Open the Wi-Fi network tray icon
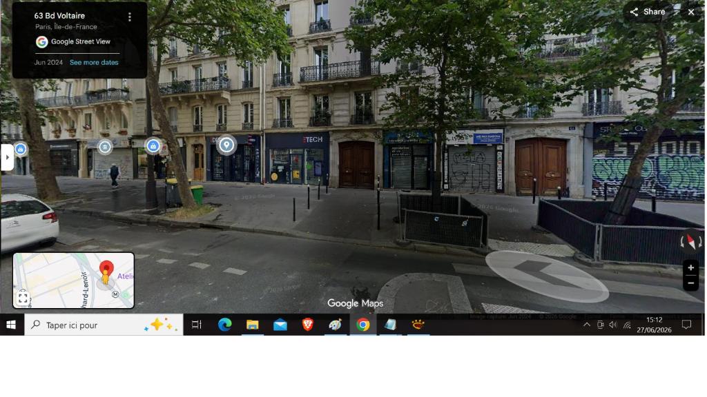 (627, 325)
